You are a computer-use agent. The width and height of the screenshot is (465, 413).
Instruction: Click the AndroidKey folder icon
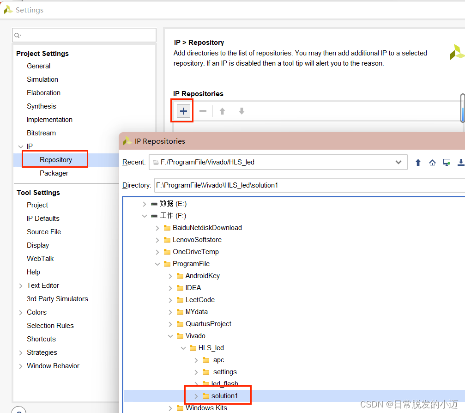point(180,276)
